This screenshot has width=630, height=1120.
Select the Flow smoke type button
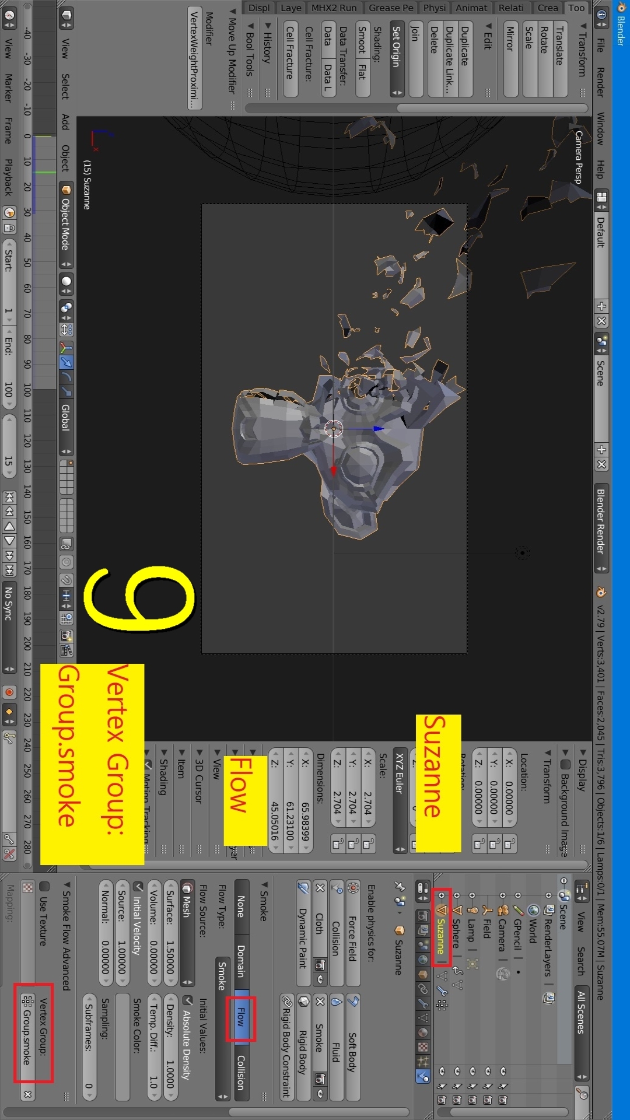(242, 1018)
